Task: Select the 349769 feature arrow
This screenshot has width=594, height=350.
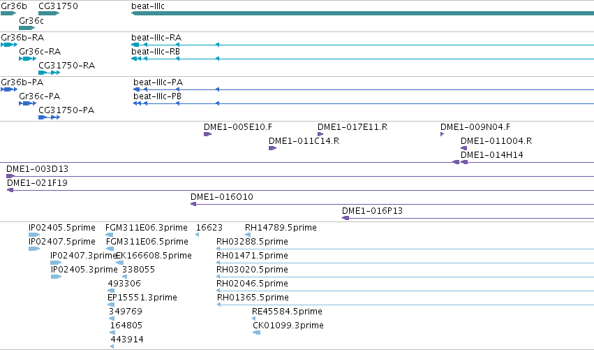Action: (x=112, y=319)
